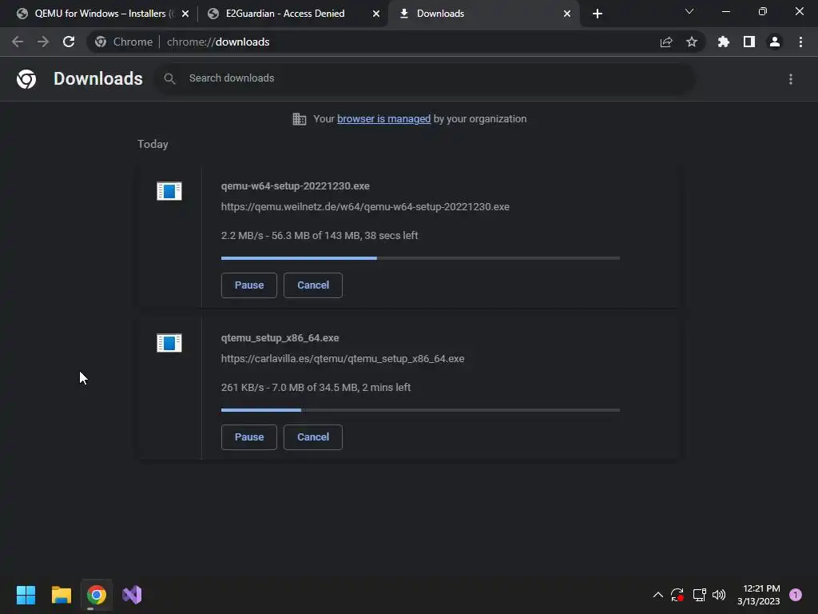Open the 'browser is managed' link
Image resolution: width=818 pixels, height=614 pixels.
[384, 119]
